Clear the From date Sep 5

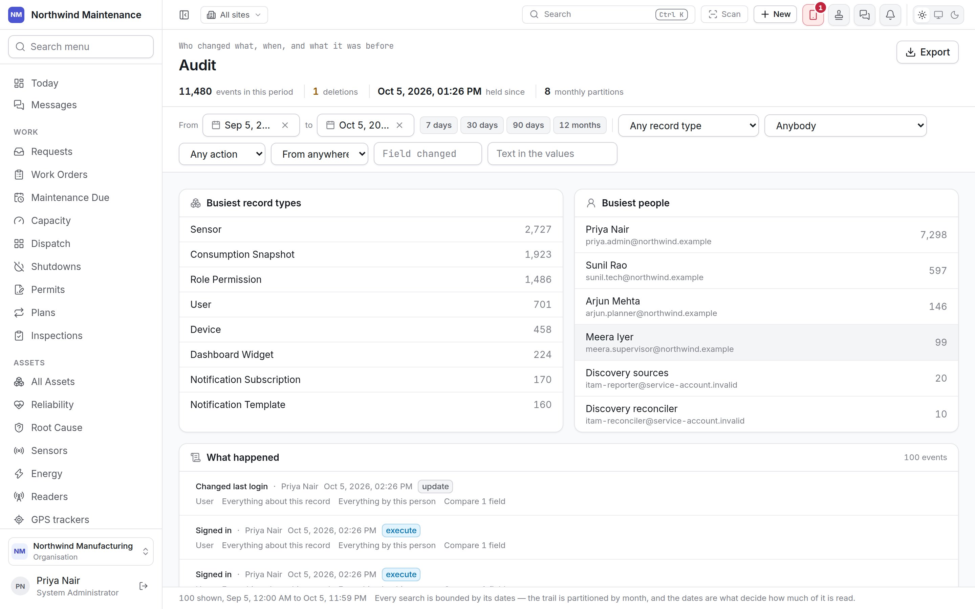285,125
